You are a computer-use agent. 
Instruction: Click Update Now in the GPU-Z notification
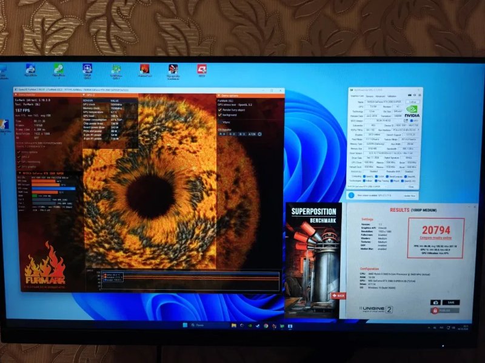tap(410, 195)
